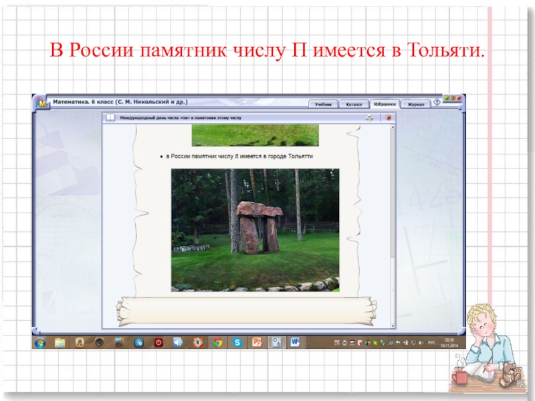
Task: Print the article using the printer icon
Action: pyautogui.click(x=370, y=118)
